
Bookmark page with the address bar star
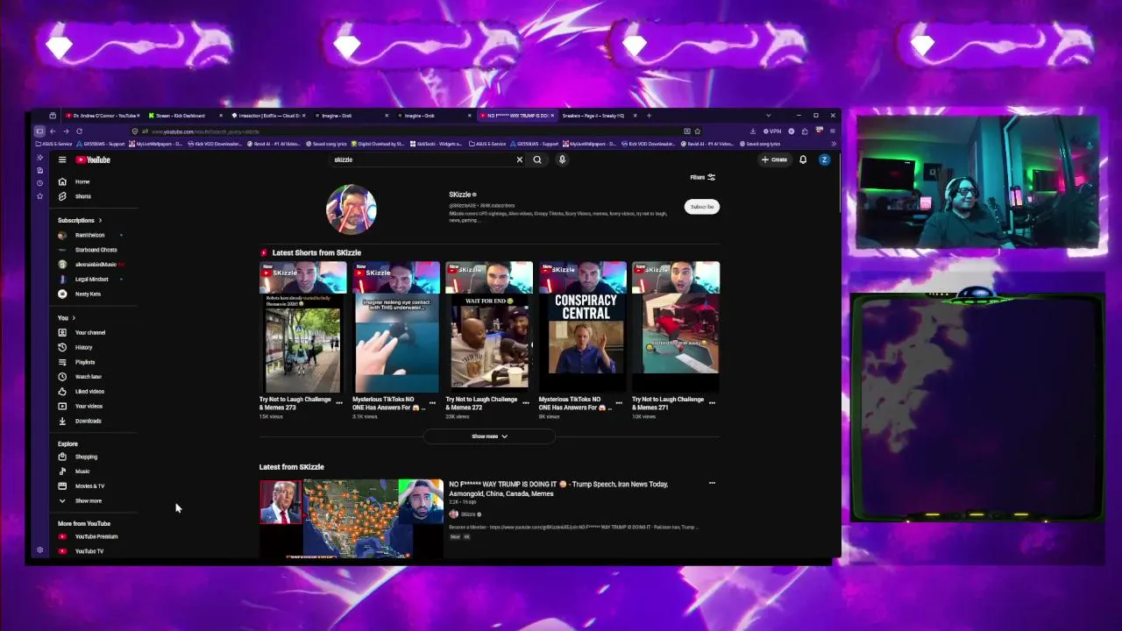point(698,131)
